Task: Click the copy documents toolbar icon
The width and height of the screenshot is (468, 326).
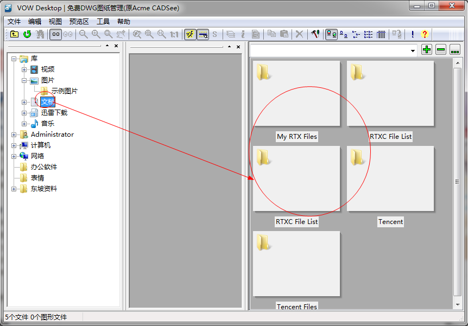Action: pos(271,34)
